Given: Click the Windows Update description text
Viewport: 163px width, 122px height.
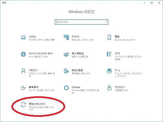Looking at the screenshot, I should (41, 108).
